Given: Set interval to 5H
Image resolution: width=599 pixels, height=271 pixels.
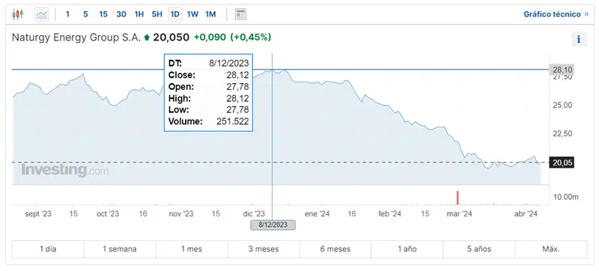Looking at the screenshot, I should 157,14.
